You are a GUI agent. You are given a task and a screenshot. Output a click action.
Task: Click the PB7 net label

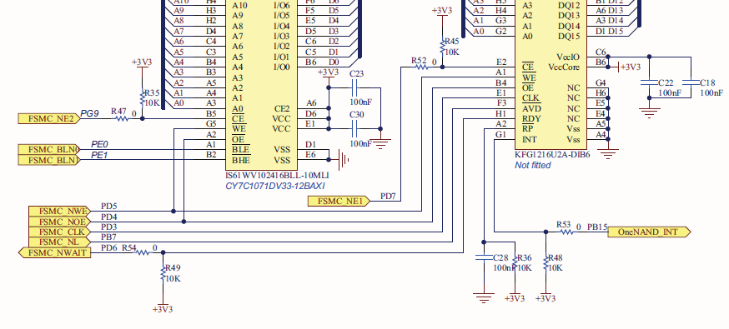(108, 237)
